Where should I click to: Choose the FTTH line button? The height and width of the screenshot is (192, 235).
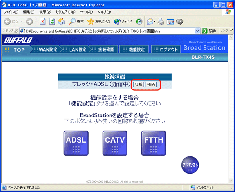[x=154, y=143]
